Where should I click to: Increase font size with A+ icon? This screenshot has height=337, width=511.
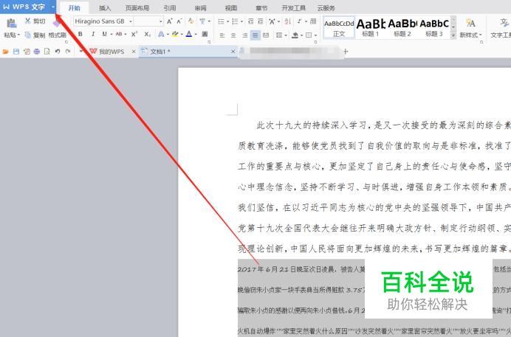(x=169, y=21)
